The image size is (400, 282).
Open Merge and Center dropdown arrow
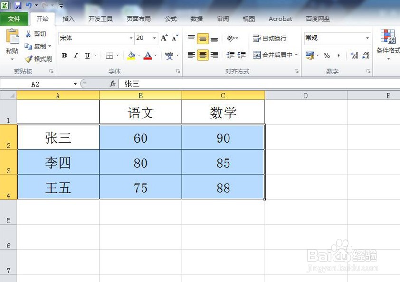[296, 55]
